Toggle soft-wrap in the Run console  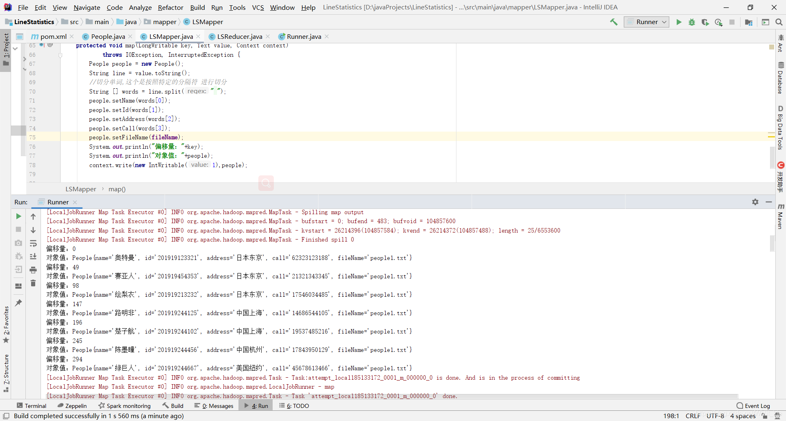pyautogui.click(x=33, y=244)
